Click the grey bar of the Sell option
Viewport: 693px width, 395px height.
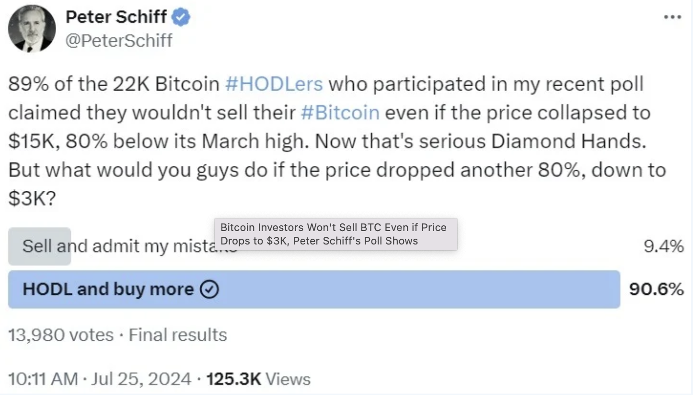[x=39, y=246]
